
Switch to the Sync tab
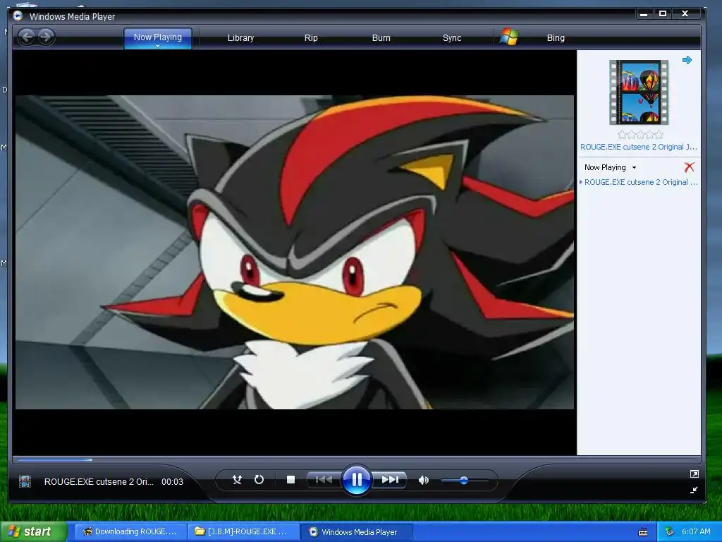click(452, 38)
